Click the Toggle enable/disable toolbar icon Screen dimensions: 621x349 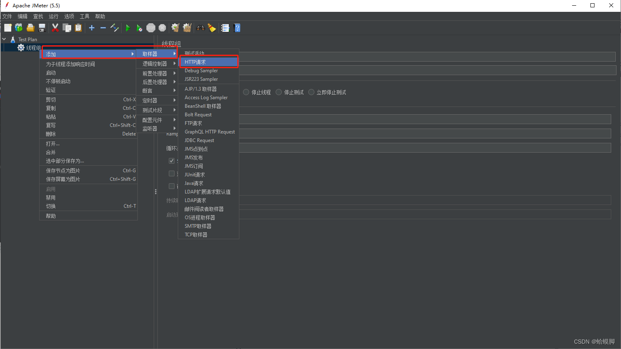click(115, 28)
